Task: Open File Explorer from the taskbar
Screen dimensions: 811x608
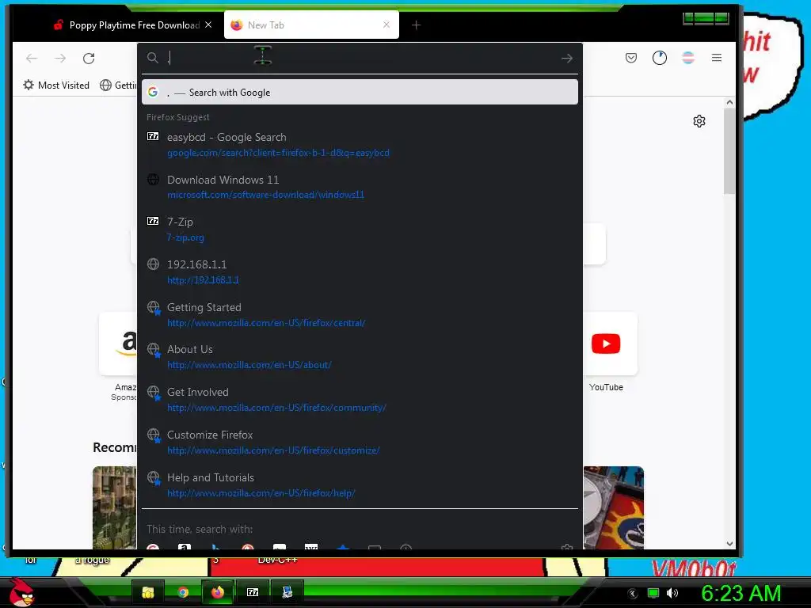Action: coord(148,592)
